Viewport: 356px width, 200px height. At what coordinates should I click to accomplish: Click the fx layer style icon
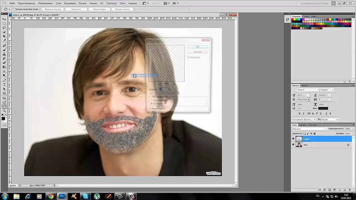tap(325, 190)
